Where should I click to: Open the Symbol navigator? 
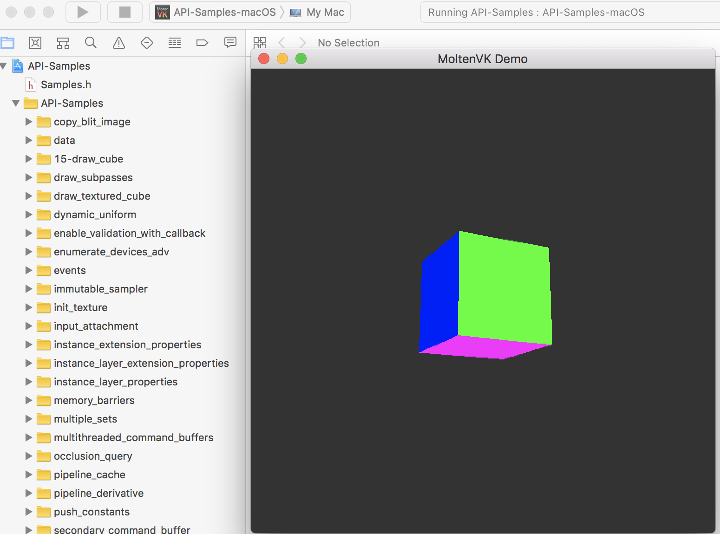(63, 43)
